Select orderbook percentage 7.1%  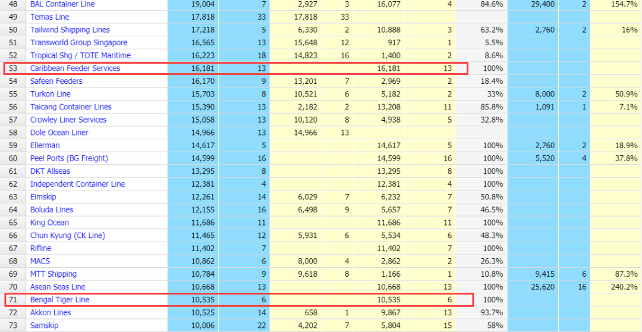[x=628, y=107]
